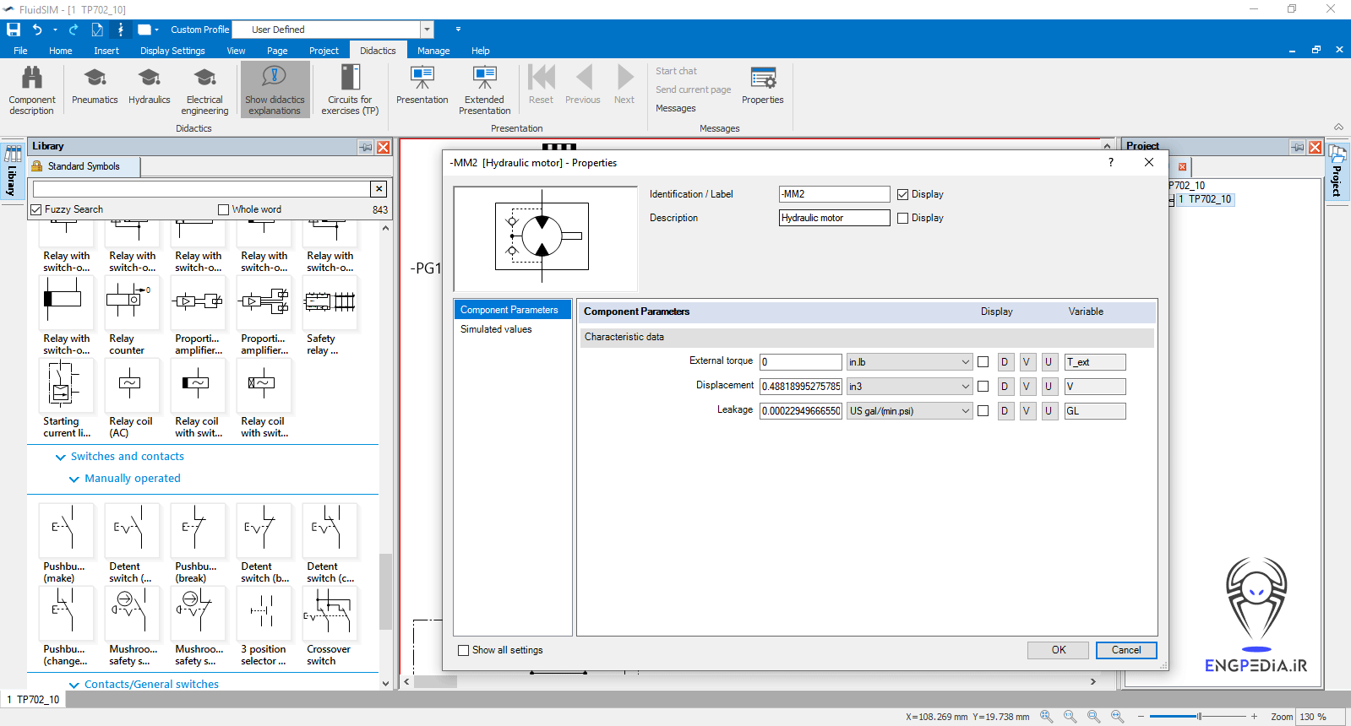Click the zoom slider in status bar
The image size is (1351, 726).
1198,717
